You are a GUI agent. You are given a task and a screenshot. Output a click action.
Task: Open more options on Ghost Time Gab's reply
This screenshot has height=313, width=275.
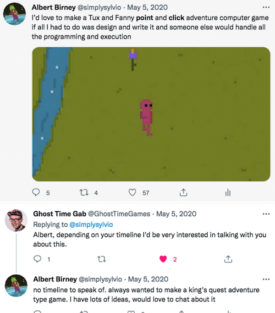266,214
